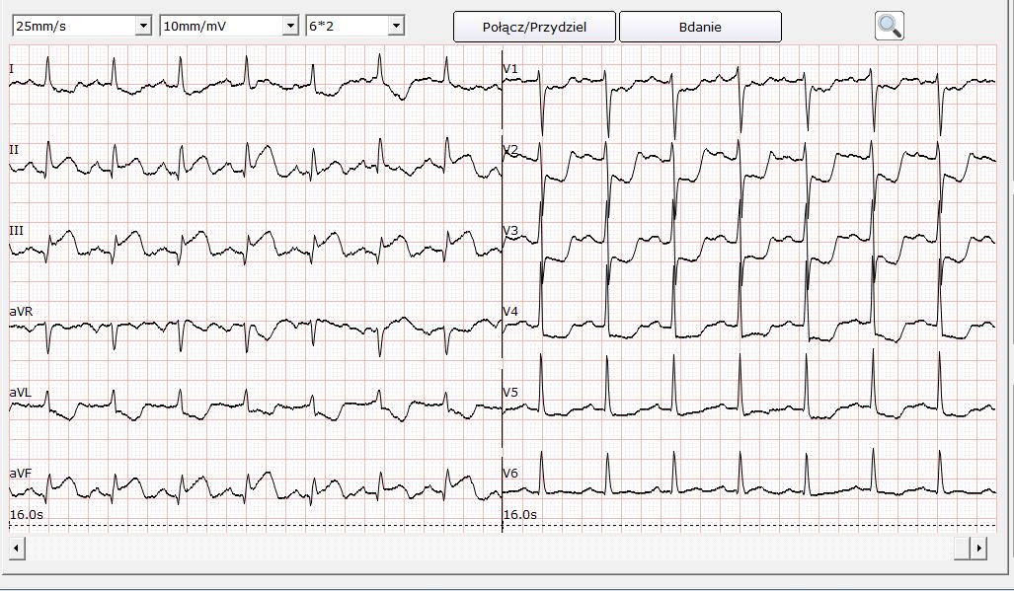Select the lead I label
Screen dimensions: 1014x591
click(x=12, y=68)
